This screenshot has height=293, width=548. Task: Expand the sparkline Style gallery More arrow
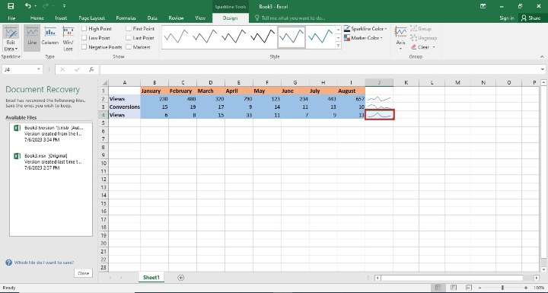pos(338,46)
